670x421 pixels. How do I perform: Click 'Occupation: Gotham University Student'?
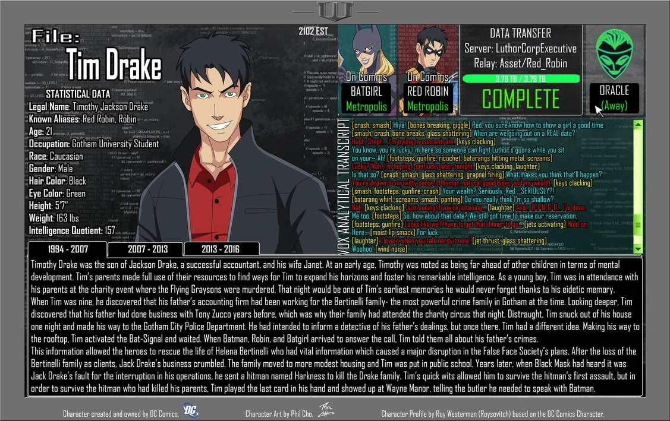click(x=93, y=144)
